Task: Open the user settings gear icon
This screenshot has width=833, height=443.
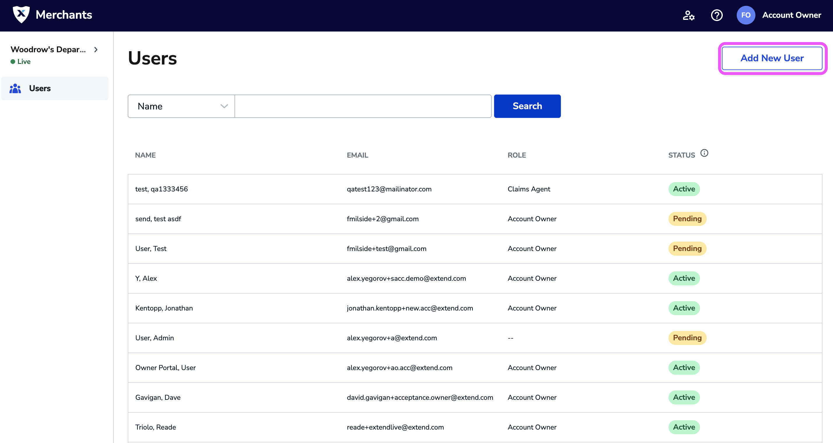Action: (688, 15)
